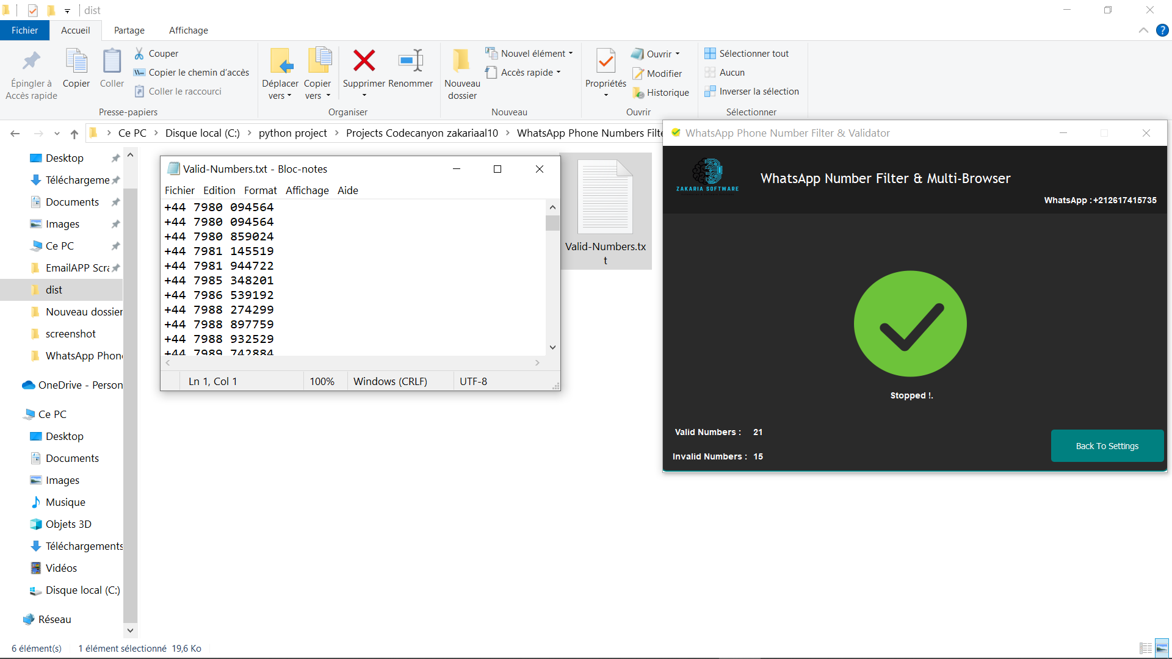Open recent locations dropdown arrow

[57, 134]
